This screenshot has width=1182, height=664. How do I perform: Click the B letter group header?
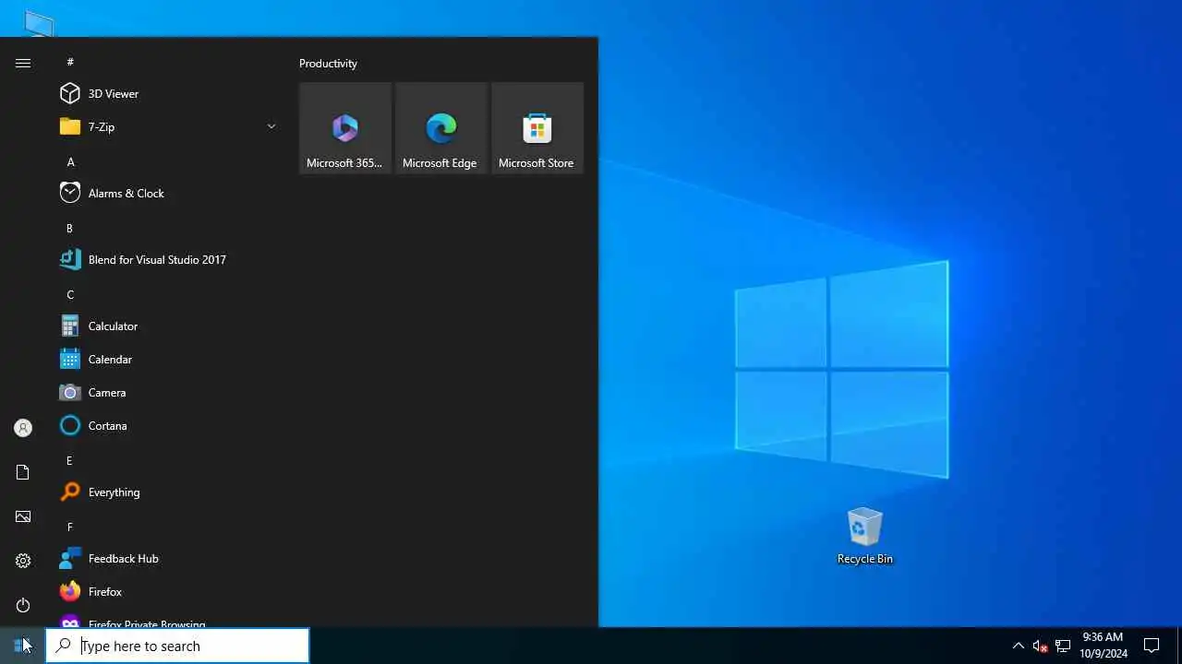pyautogui.click(x=69, y=228)
